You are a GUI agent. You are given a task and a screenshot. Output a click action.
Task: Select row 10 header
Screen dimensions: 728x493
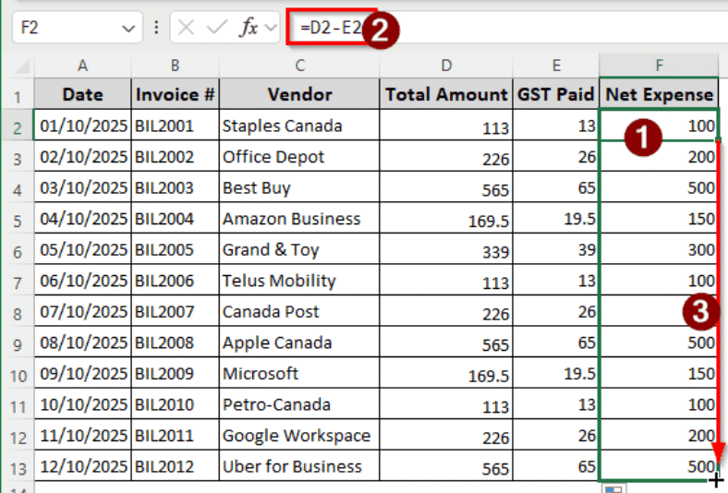tap(18, 374)
